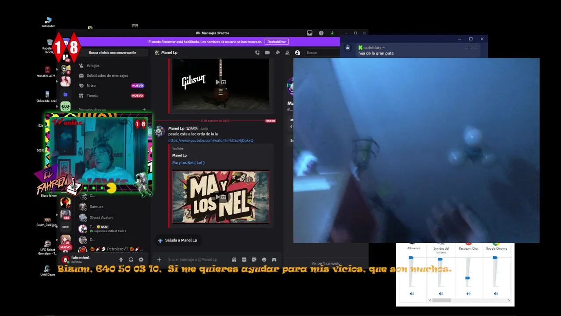Adjust the Restream Chat volume slider

[x=468, y=278]
